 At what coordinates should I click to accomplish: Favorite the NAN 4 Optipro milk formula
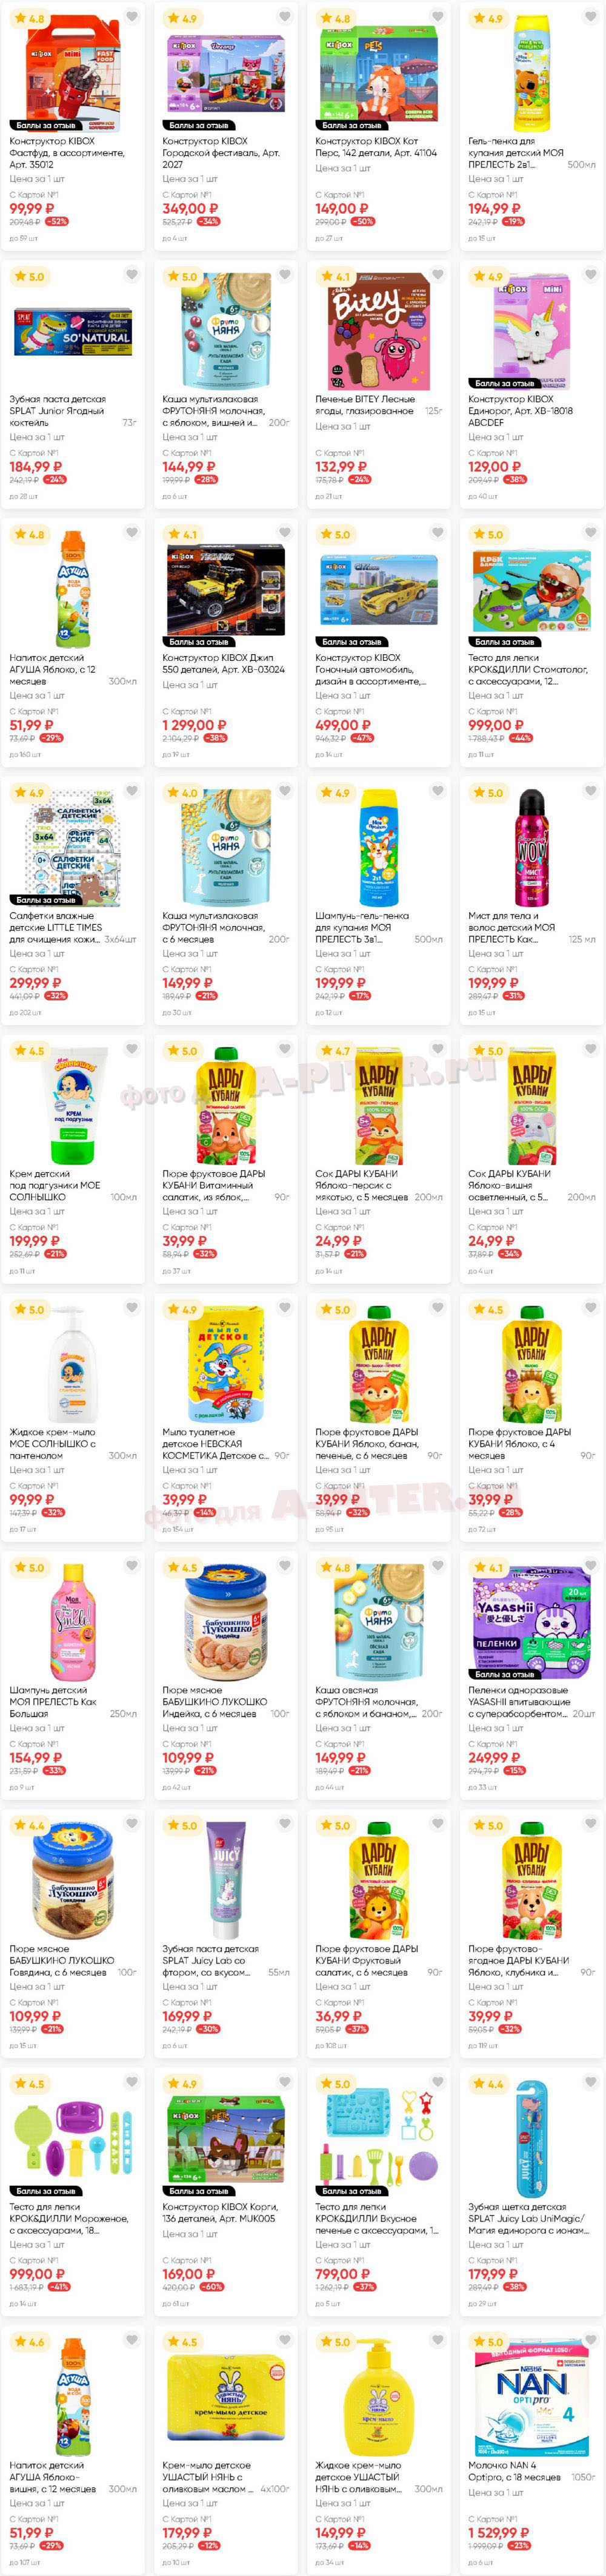[x=590, y=2342]
